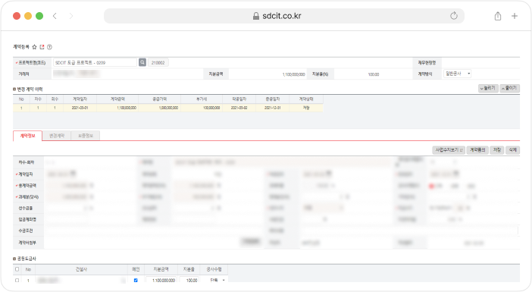Search project with magnifier icon
532x292 pixels.
click(x=142, y=62)
